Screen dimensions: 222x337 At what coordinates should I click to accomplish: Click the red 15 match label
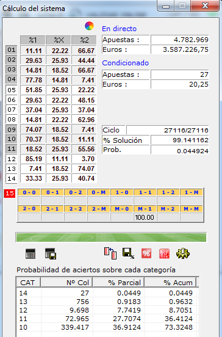point(10,193)
